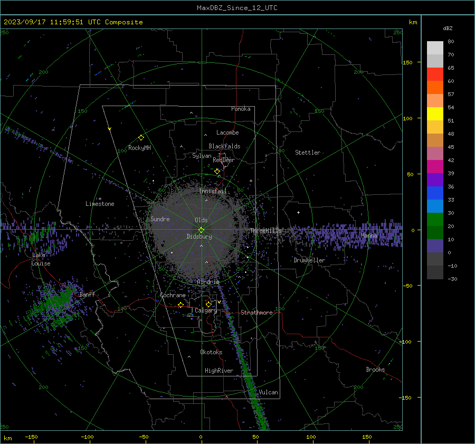
Task: Click the yellow 51-54 dBZ legend swatch
Action: (435, 114)
